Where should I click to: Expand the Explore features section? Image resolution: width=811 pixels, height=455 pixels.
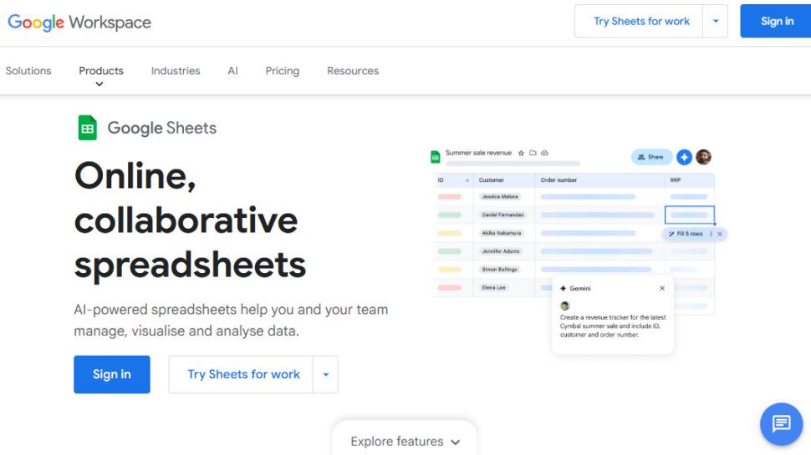tap(405, 442)
